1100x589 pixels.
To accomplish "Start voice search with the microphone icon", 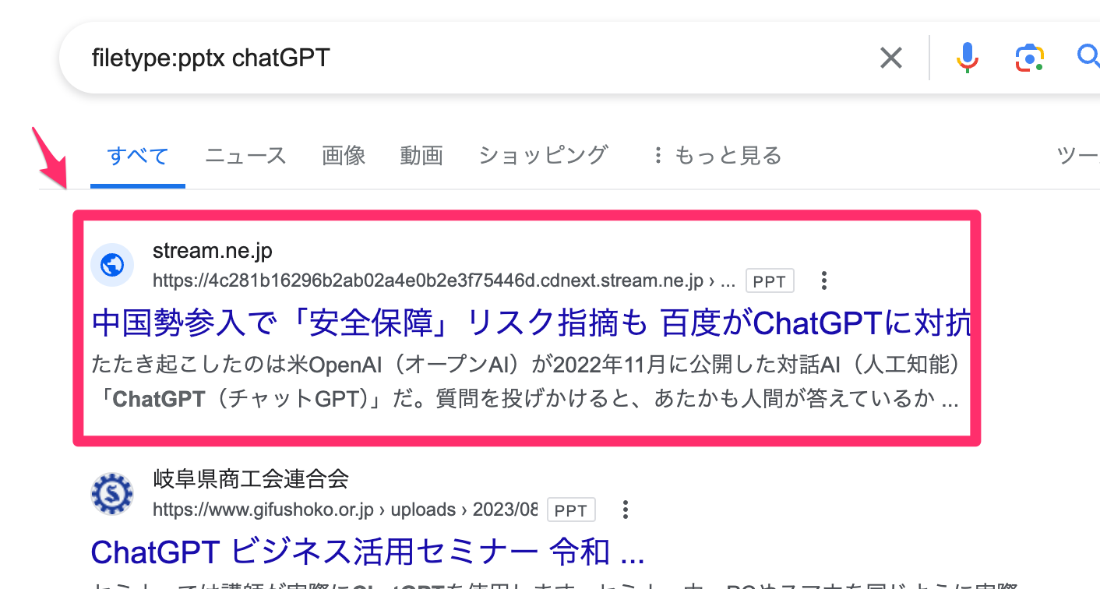I will click(x=968, y=58).
